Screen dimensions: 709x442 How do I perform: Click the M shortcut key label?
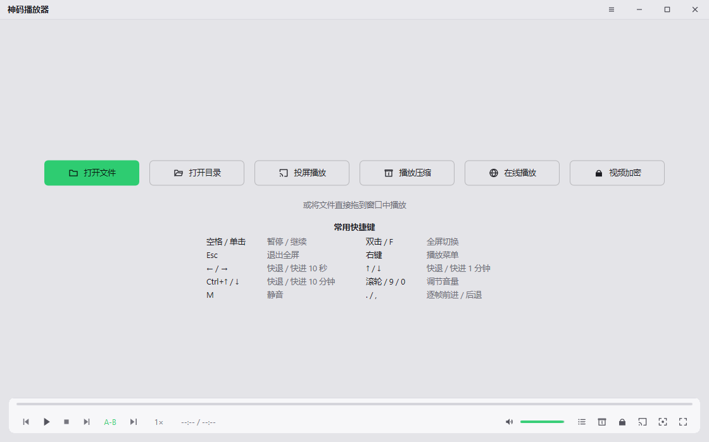click(210, 295)
